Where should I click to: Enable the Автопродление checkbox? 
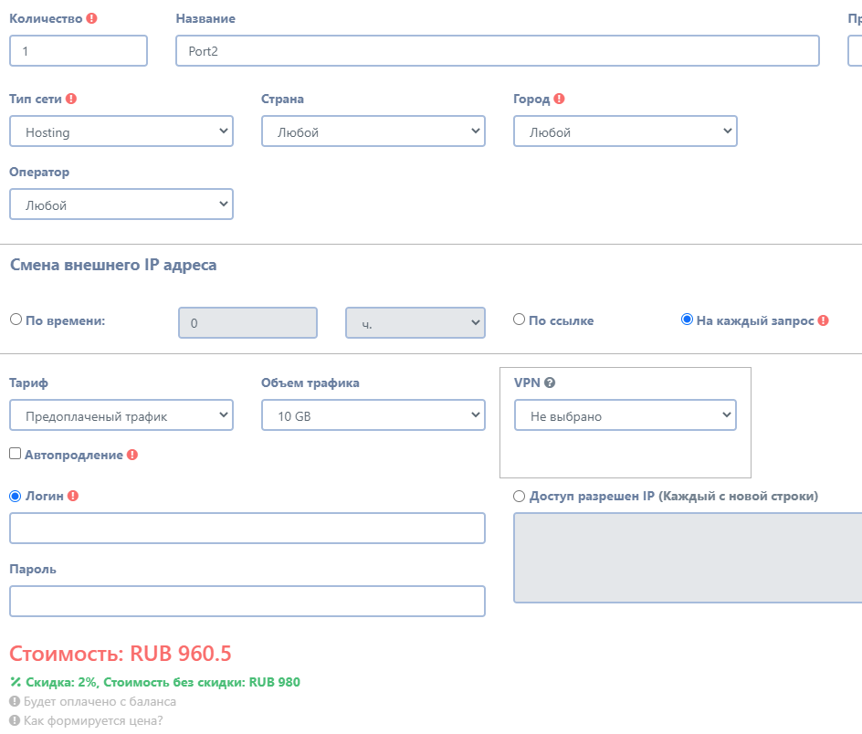point(16,454)
